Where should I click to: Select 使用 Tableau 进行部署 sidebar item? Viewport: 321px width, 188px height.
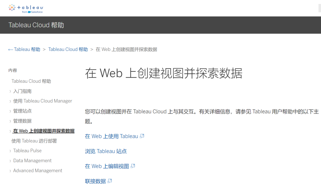coord(34,141)
